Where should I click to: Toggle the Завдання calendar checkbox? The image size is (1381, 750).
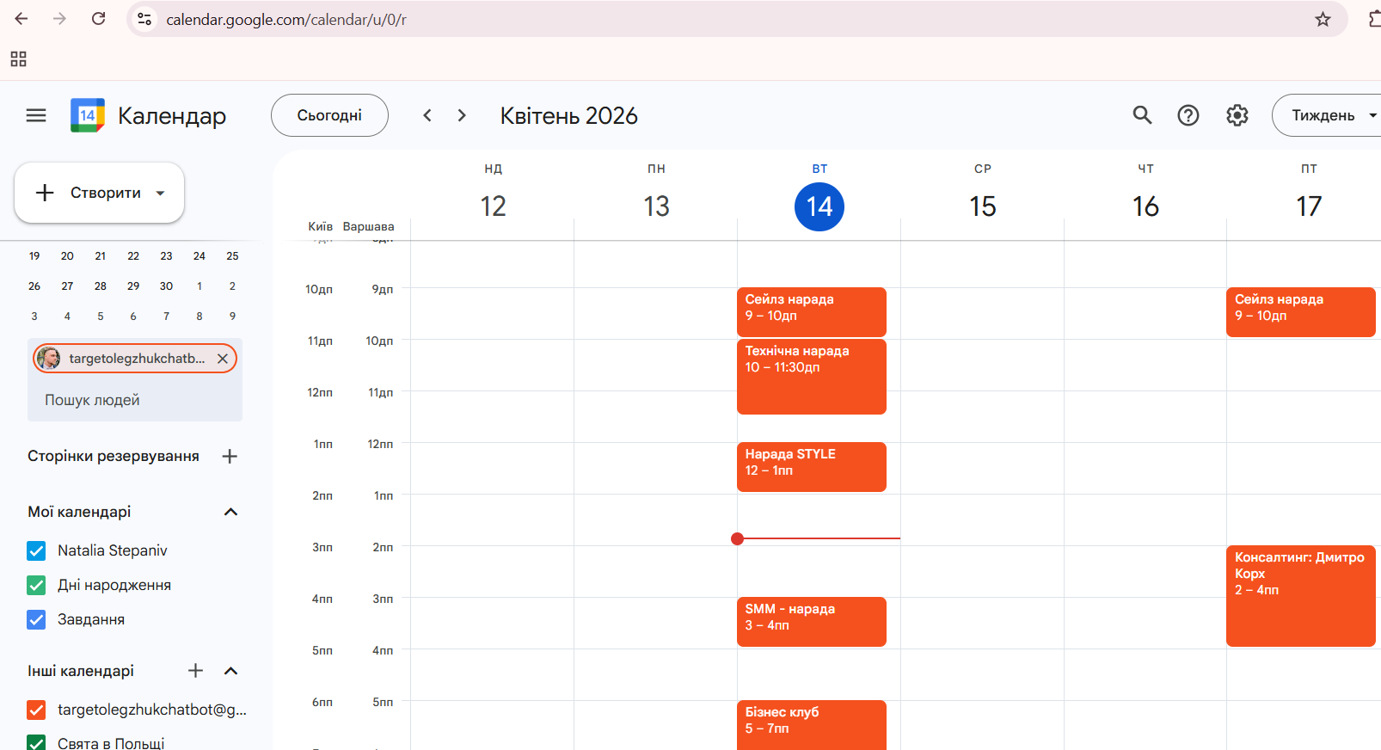36,619
